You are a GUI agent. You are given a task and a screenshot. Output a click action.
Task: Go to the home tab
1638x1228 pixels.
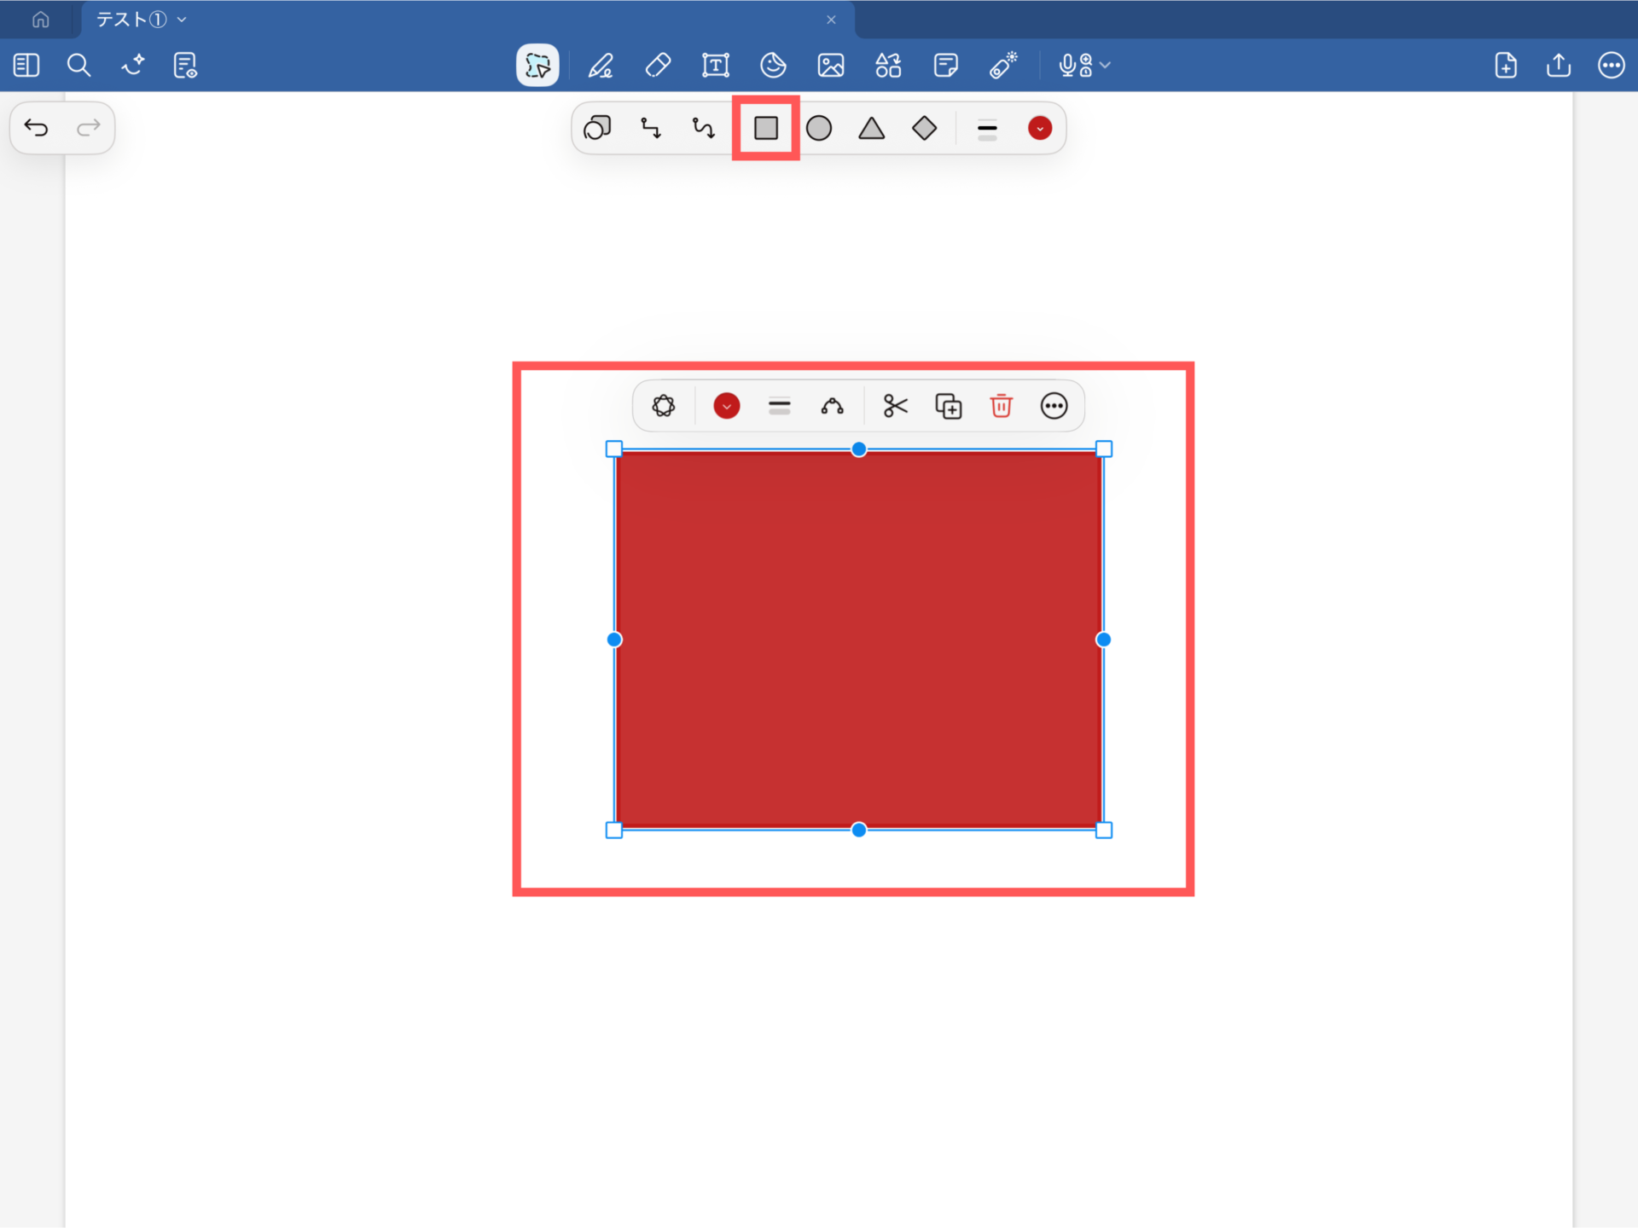(x=40, y=20)
